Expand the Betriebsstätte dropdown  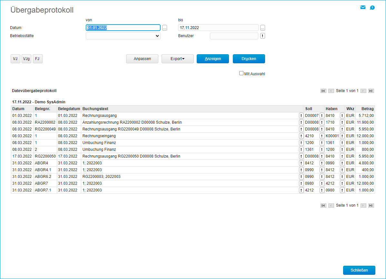123,36
